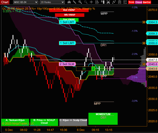Open the indicators line icon
The height and width of the screenshot is (133, 158).
[x=114, y=2]
